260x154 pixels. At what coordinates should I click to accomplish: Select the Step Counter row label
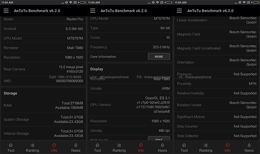click(187, 127)
